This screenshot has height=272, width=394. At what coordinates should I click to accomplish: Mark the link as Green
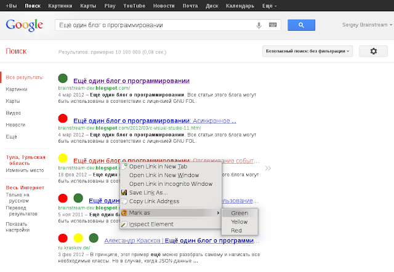tap(239, 213)
